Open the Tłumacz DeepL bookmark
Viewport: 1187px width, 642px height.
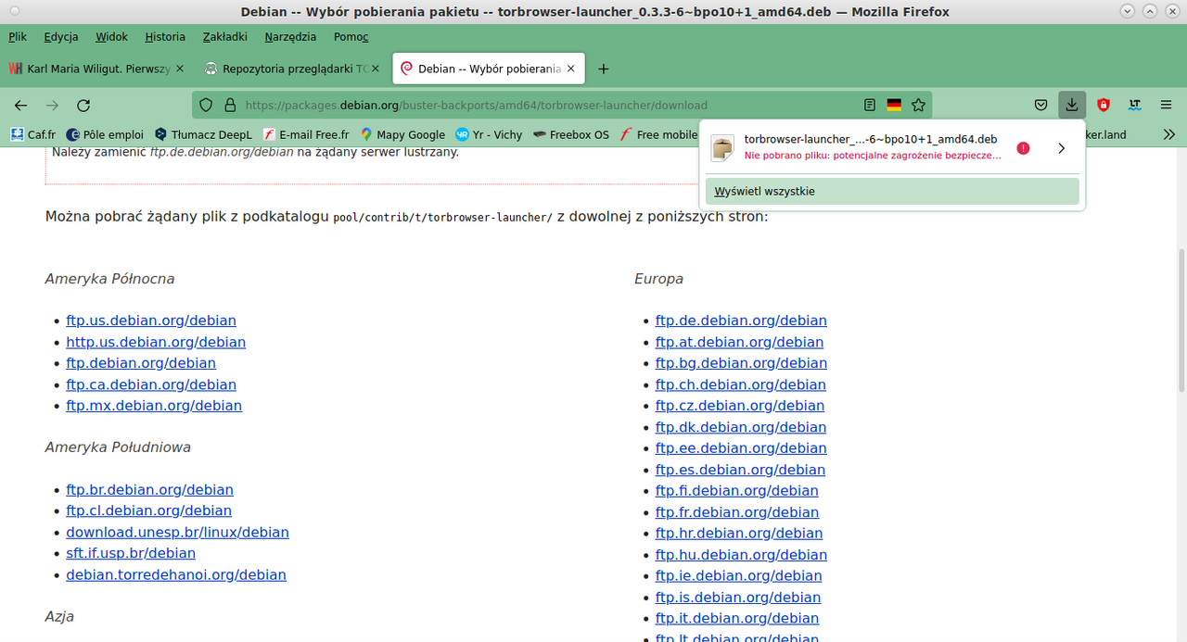[x=203, y=134]
